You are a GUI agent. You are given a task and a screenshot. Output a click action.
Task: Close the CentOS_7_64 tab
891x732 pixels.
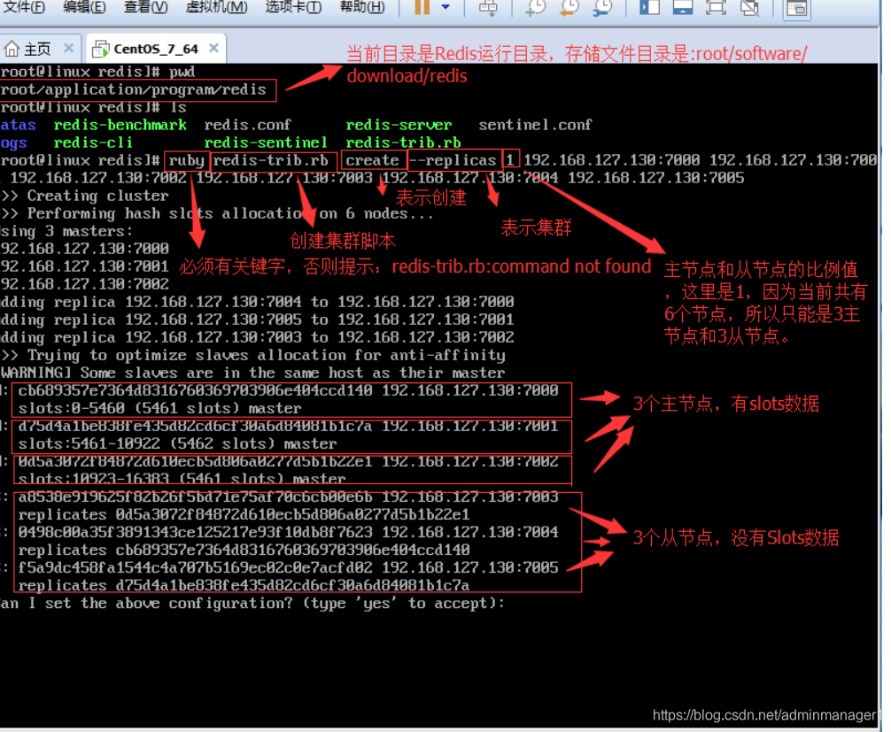(x=213, y=49)
